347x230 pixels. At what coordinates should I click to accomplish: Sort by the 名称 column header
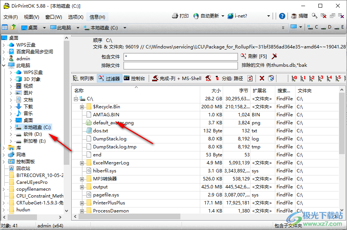[x=136, y=90]
